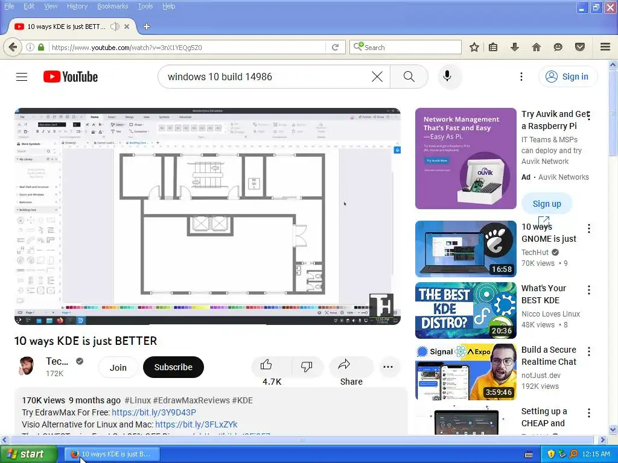Open the Tools menu
The height and width of the screenshot is (463, 618).
click(145, 6)
